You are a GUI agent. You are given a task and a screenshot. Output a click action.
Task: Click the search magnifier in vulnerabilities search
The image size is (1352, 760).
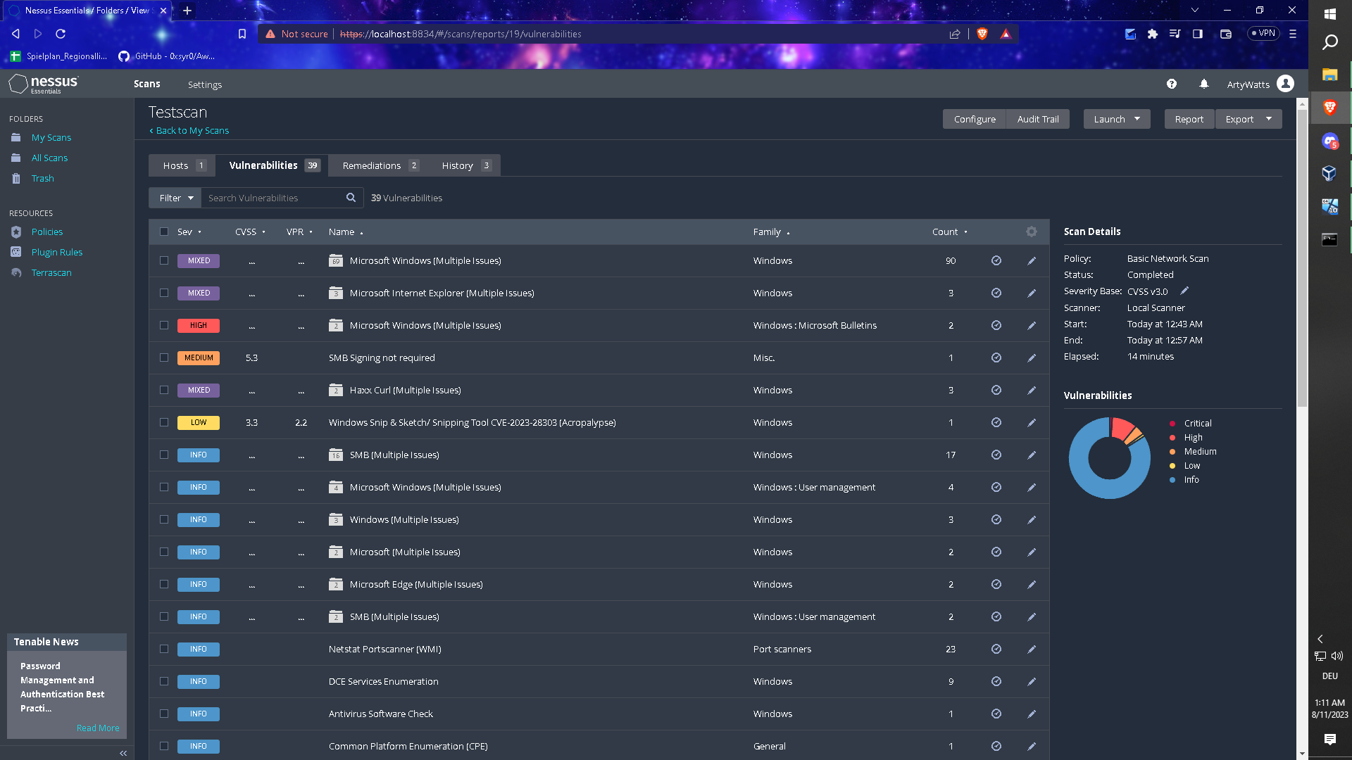351,198
